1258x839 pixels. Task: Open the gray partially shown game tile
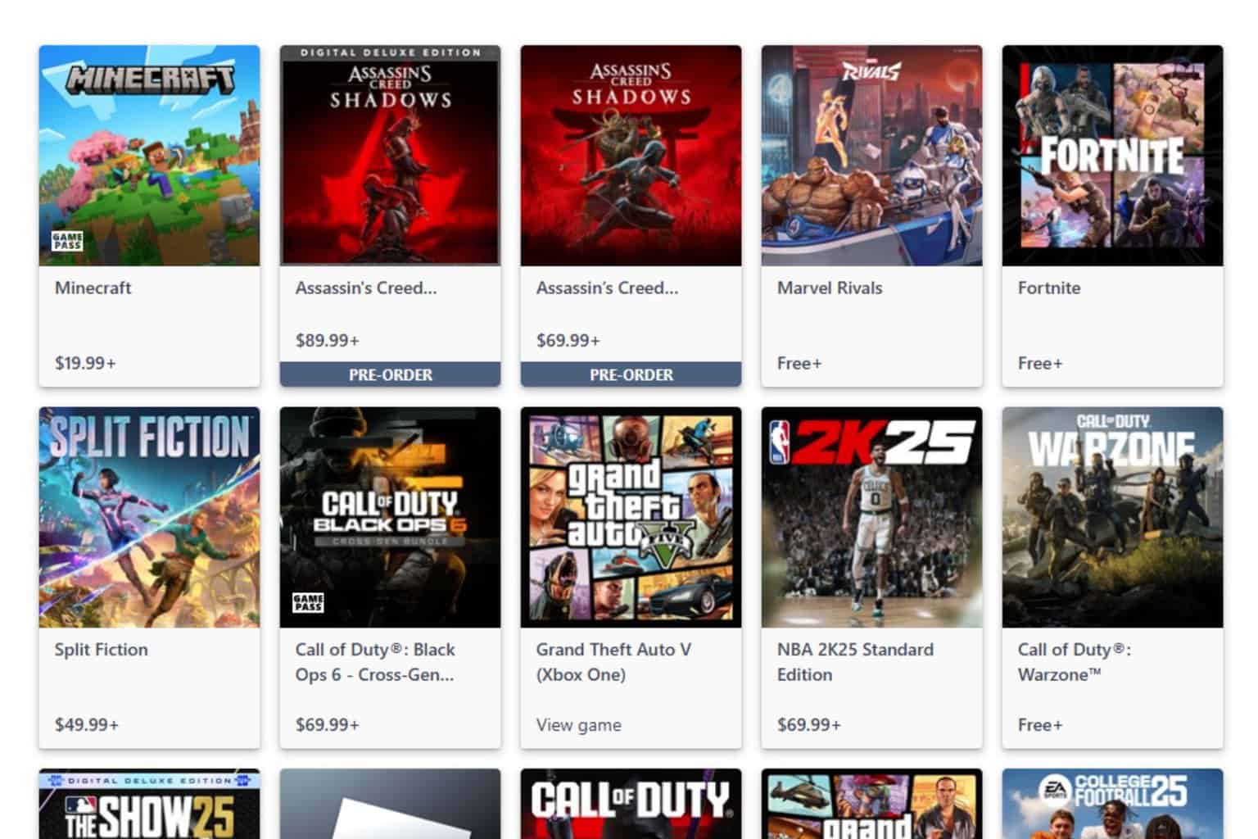coord(390,804)
